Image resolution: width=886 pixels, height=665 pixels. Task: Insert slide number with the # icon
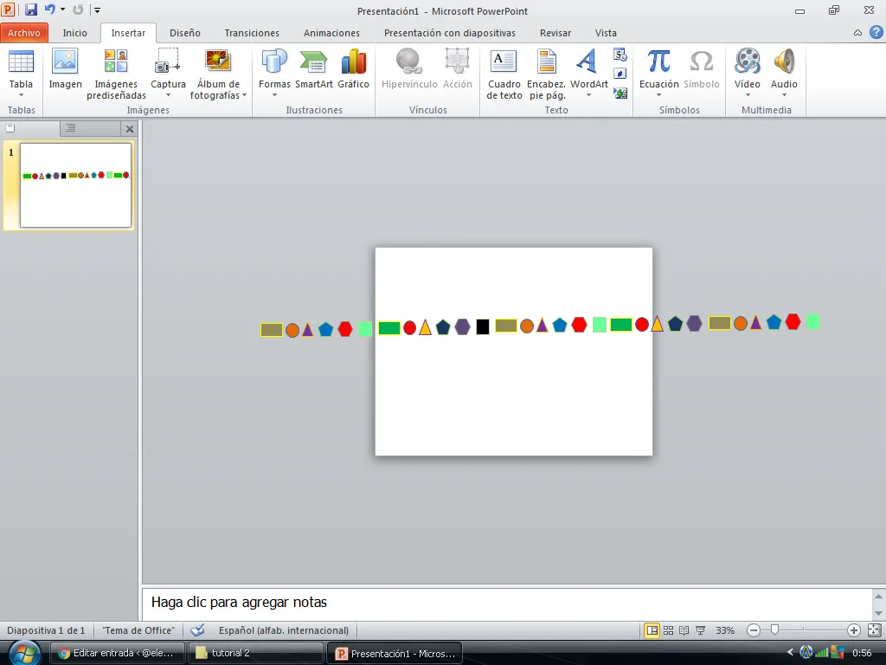point(620,74)
